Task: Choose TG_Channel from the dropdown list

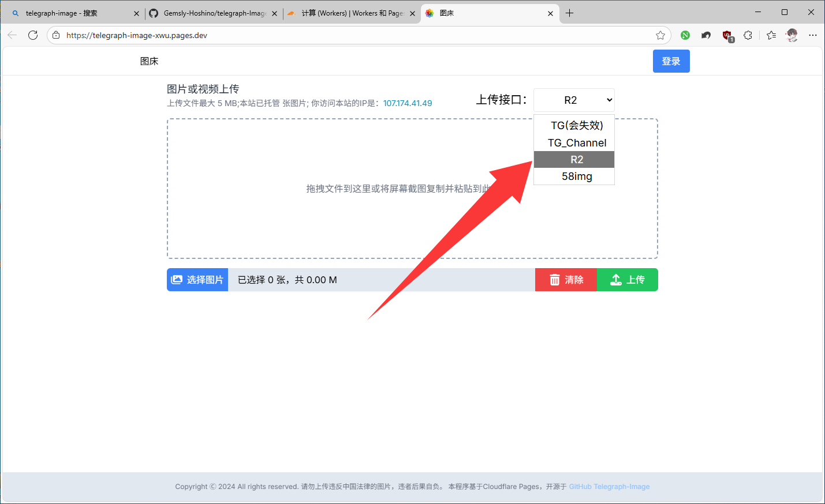Action: 576,143
